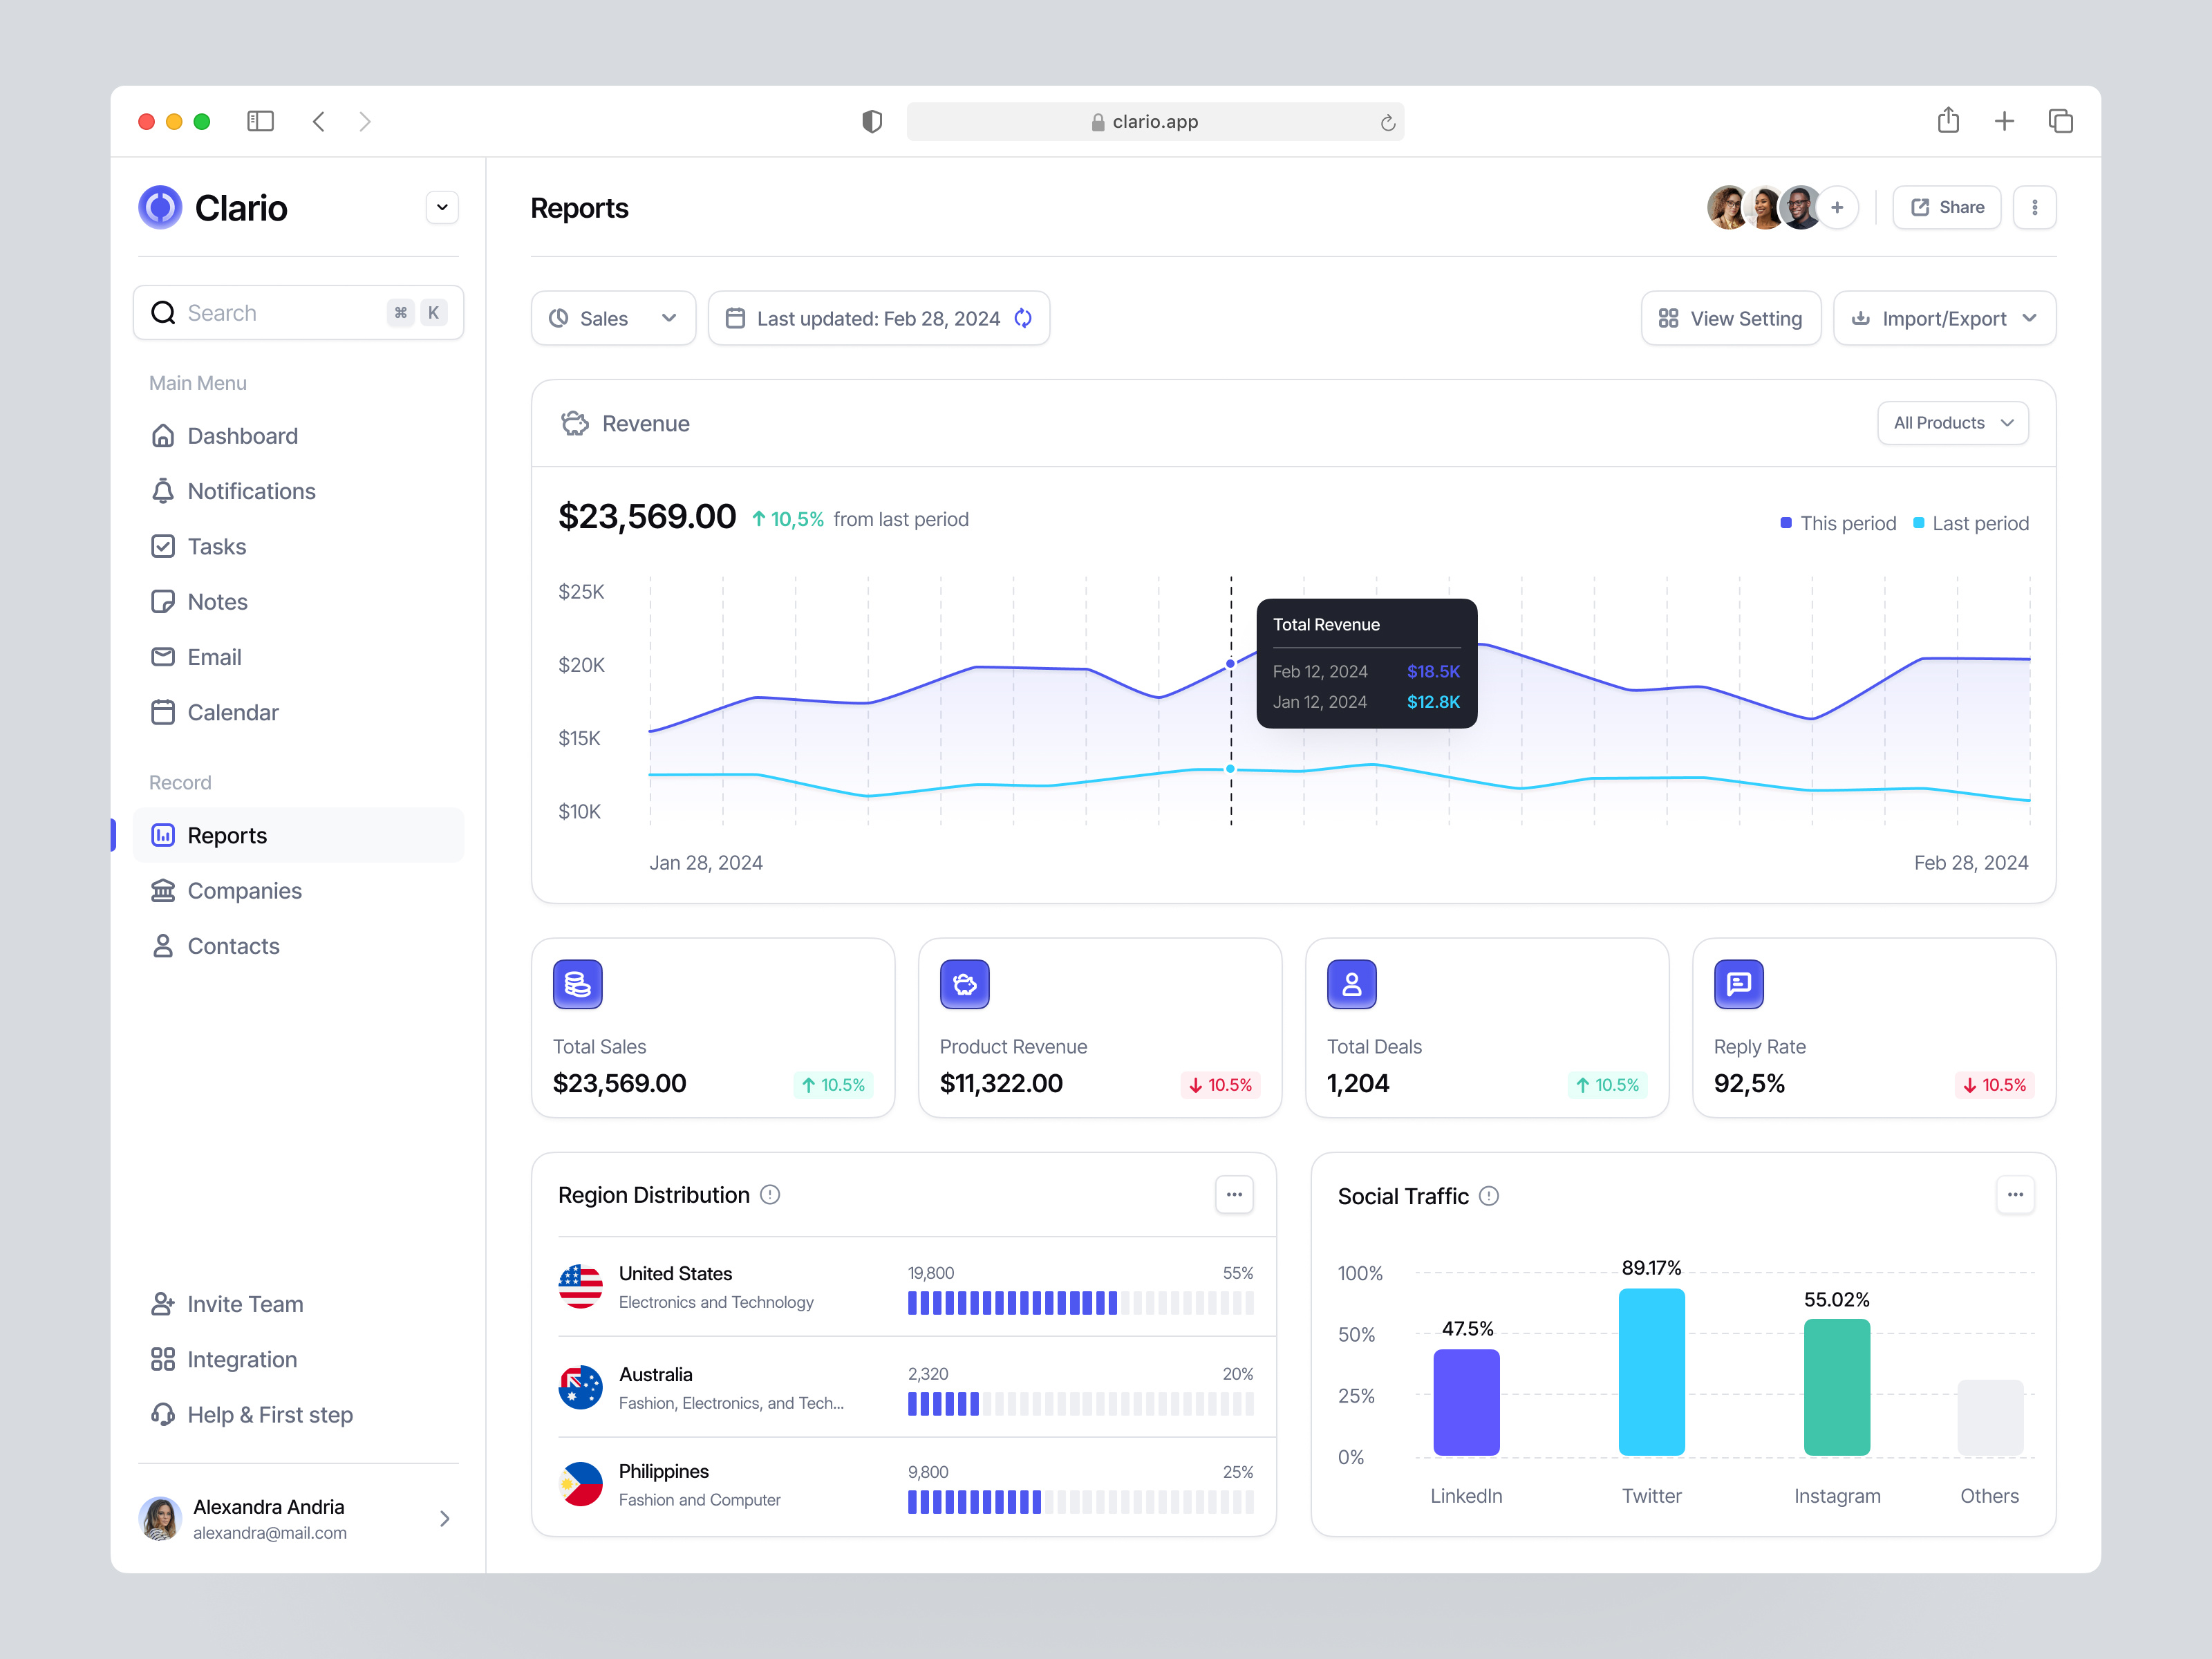Open the Notes section from the sidebar
Screen dimensions: 2212x1659
click(217, 601)
